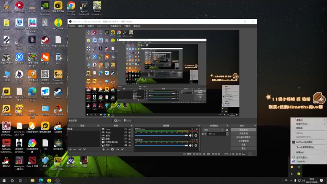Click the 300 ms duration field
This screenshot has width=327, height=184.
tap(217, 134)
